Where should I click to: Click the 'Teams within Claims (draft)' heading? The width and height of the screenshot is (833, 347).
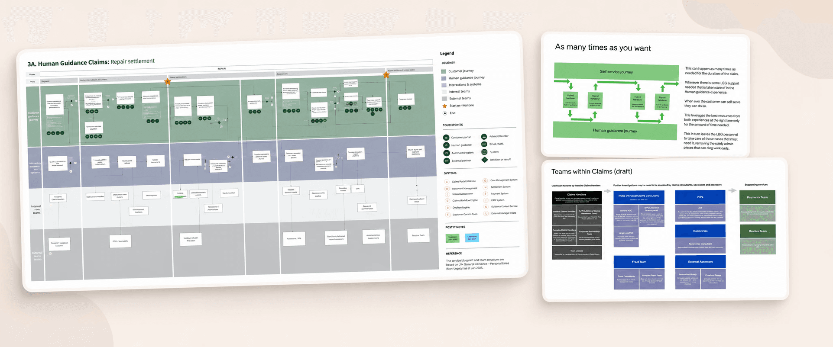point(592,172)
